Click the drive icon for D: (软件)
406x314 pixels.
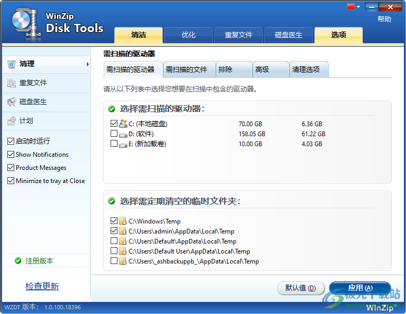pyautogui.click(x=123, y=135)
